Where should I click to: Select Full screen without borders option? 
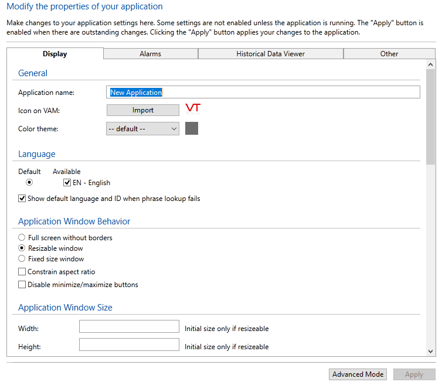(x=22, y=238)
